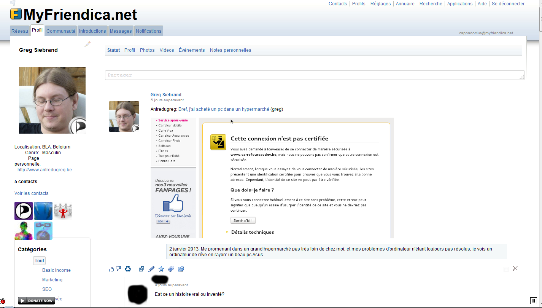Click the post author's small avatar

click(124, 116)
